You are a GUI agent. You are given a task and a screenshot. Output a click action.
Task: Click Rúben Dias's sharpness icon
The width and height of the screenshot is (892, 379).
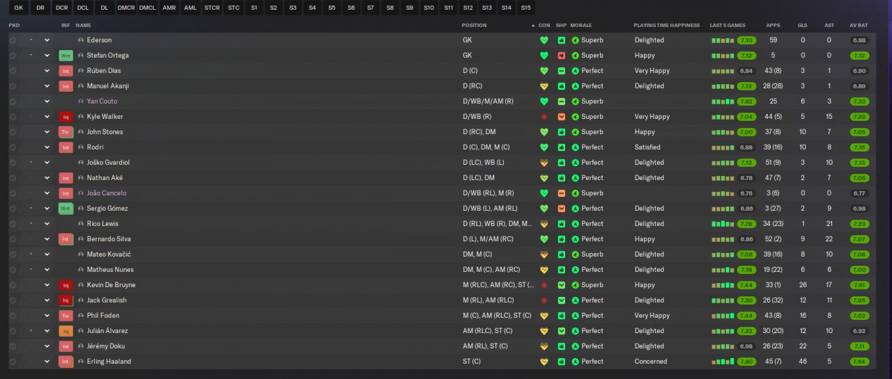(561, 71)
